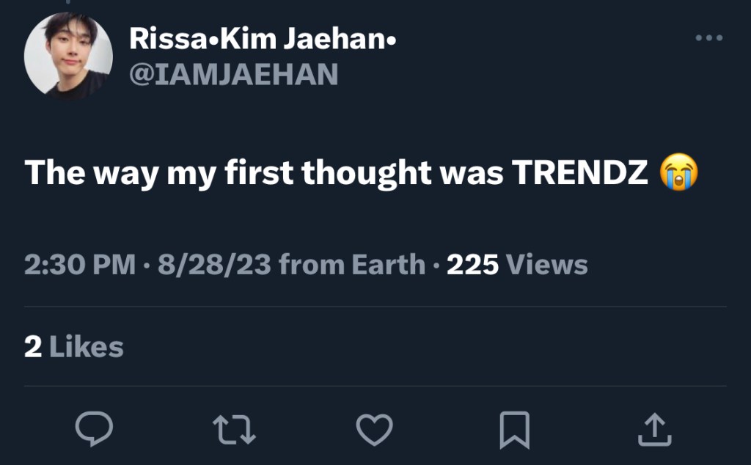Click the crying face emoji
Image resolution: width=751 pixels, height=465 pixels.
pos(678,173)
